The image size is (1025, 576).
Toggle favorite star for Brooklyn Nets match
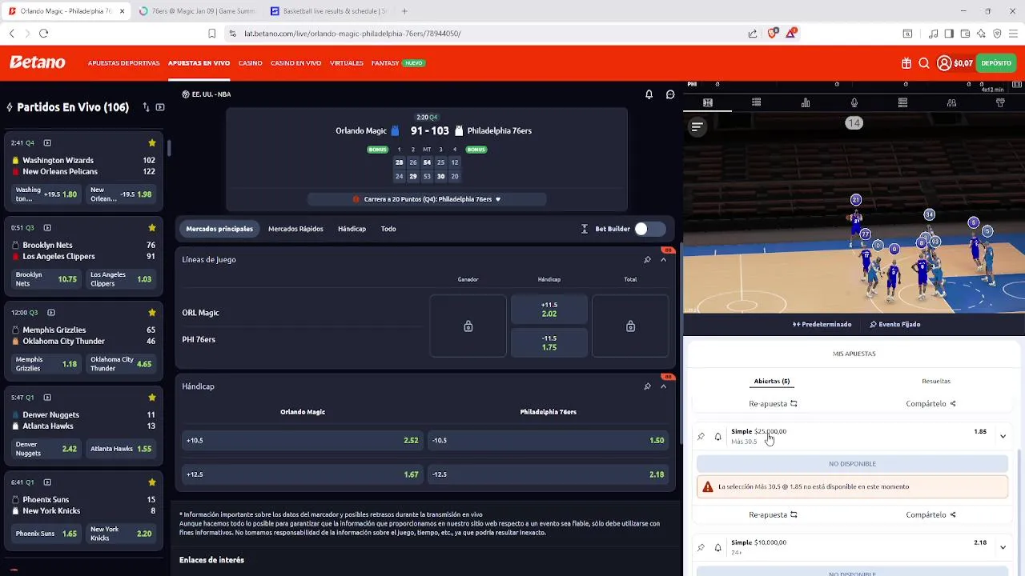coord(152,228)
